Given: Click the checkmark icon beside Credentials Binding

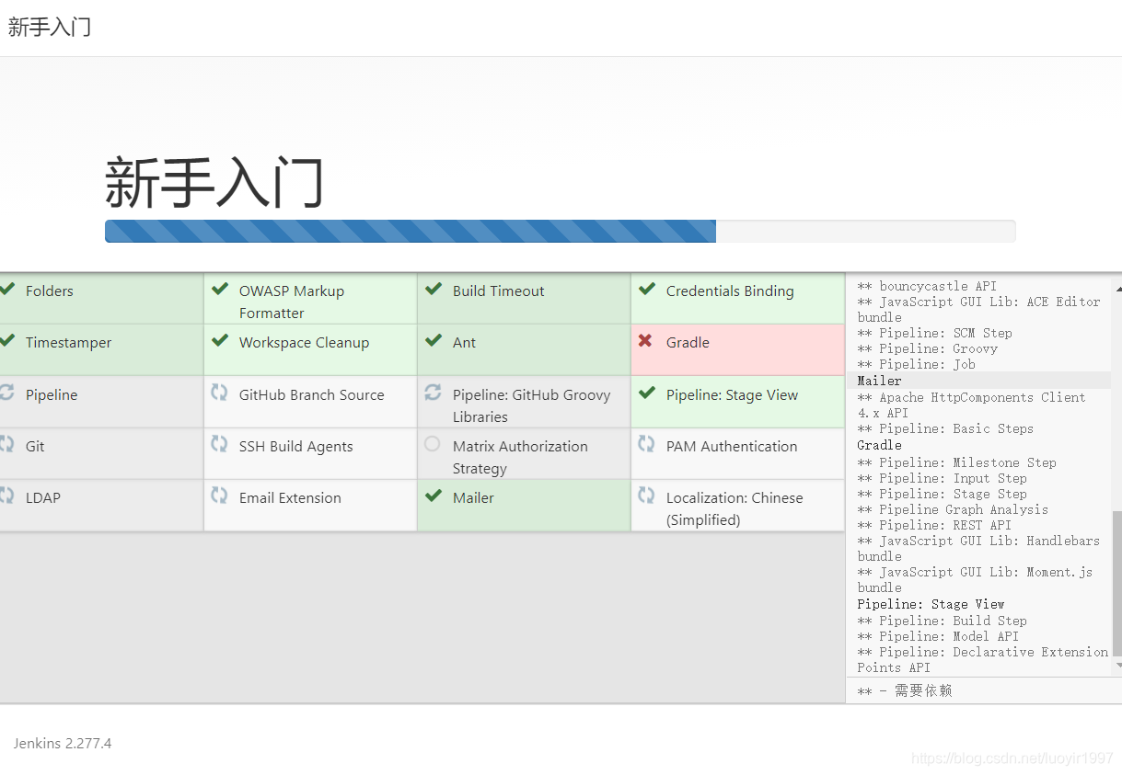Looking at the screenshot, I should pyautogui.click(x=647, y=290).
